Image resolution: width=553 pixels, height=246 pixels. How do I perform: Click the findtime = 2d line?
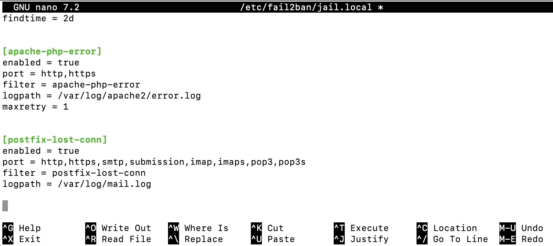[x=38, y=19]
